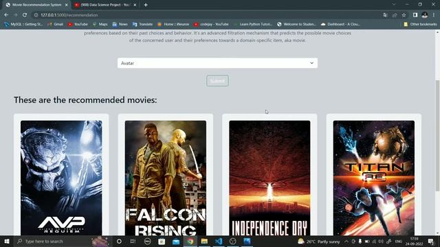Image resolution: width=440 pixels, height=247 pixels.
Task: Open the Home iNeuron bookmark
Action: (x=173, y=25)
